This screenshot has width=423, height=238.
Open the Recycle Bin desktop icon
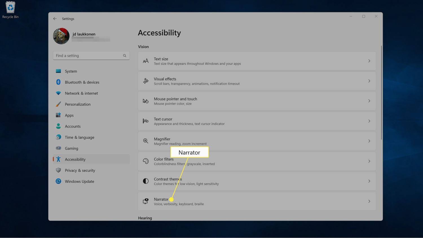pyautogui.click(x=10, y=10)
